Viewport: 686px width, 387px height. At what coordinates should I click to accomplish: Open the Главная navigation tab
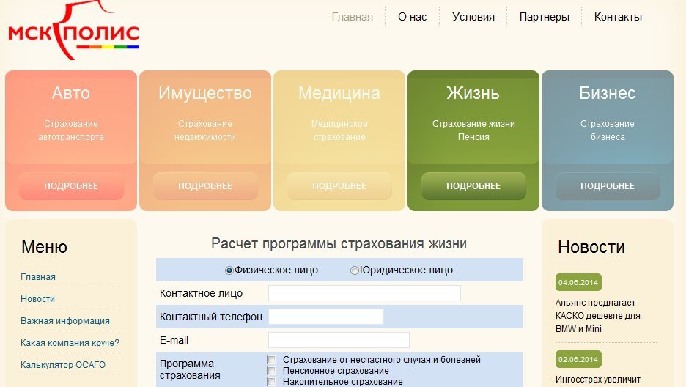[x=352, y=17]
